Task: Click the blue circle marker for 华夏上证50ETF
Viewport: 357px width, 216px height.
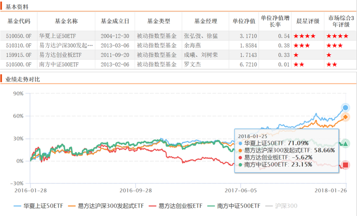Action: pyautogui.click(x=345, y=108)
